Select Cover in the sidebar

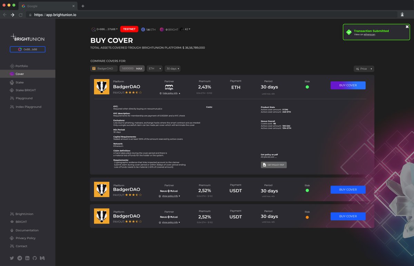click(28, 74)
